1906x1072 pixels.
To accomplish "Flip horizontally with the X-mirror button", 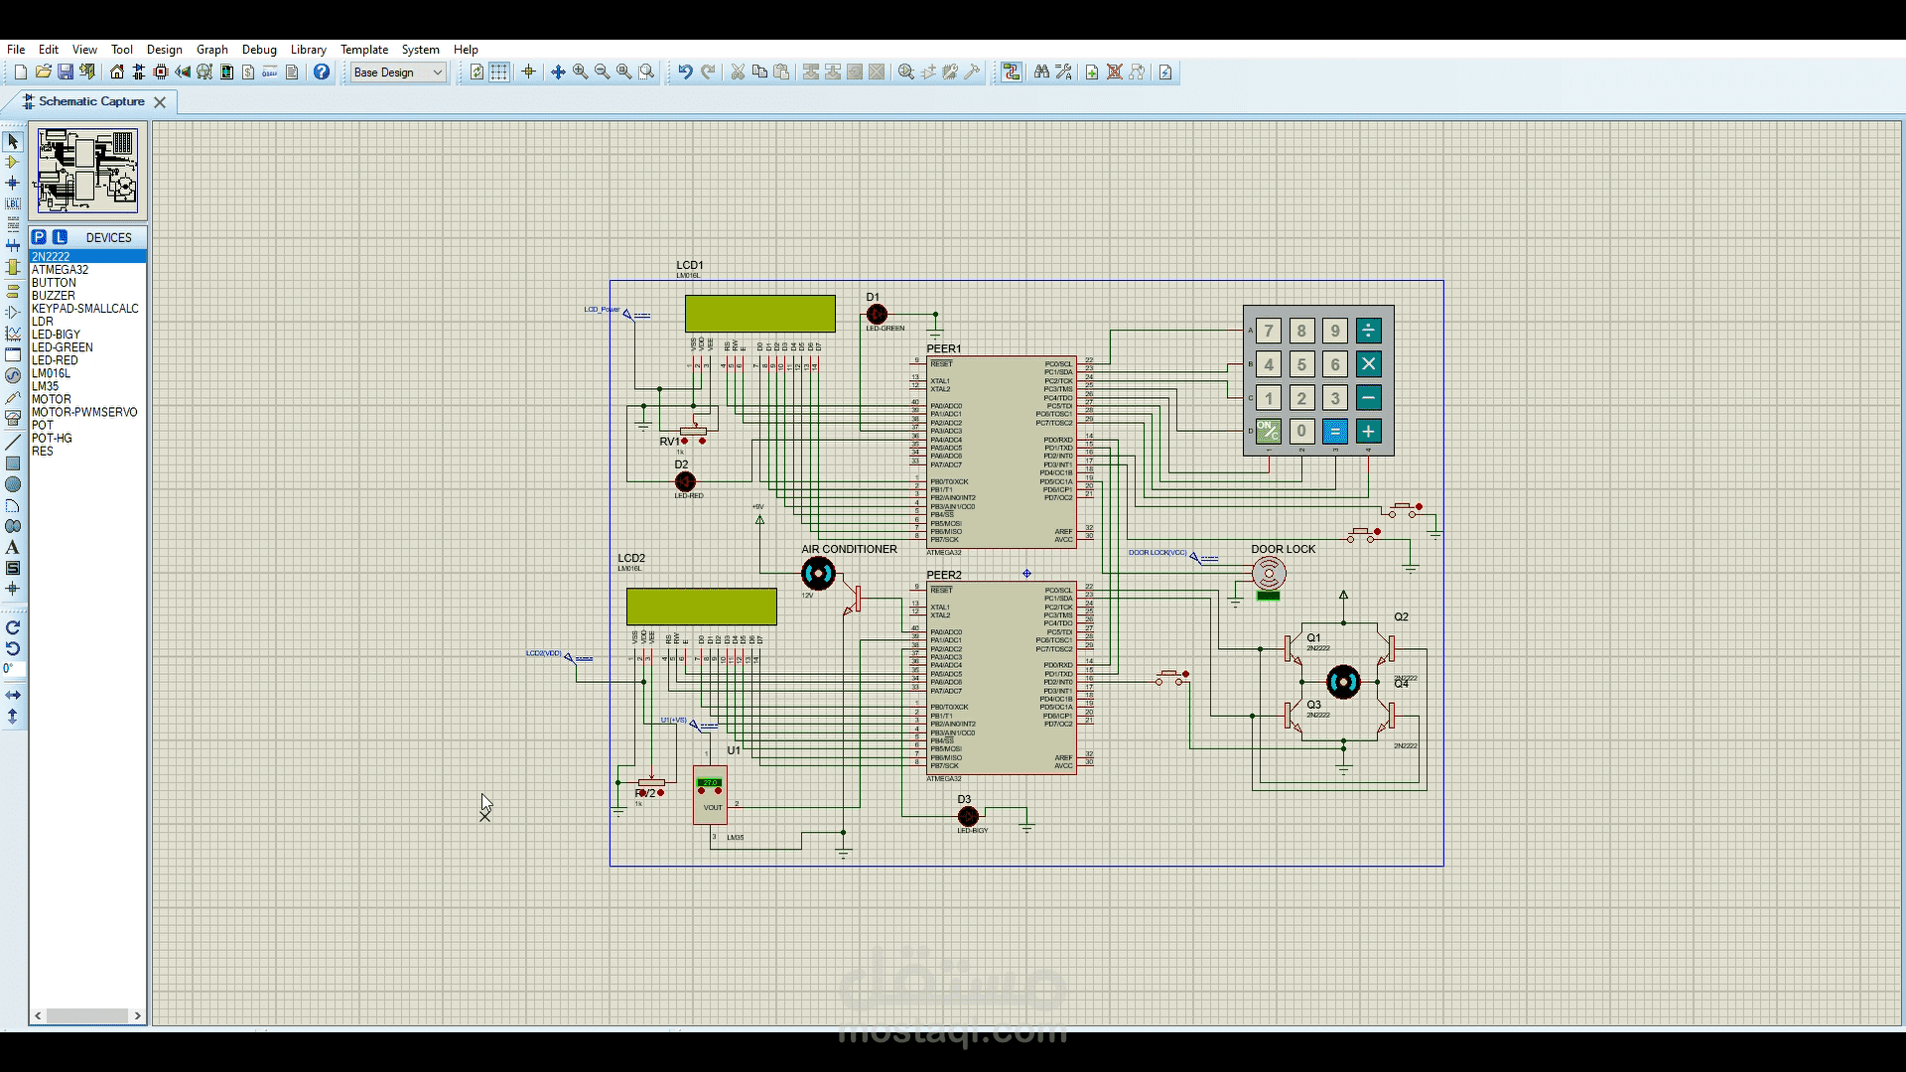I will (x=13, y=695).
